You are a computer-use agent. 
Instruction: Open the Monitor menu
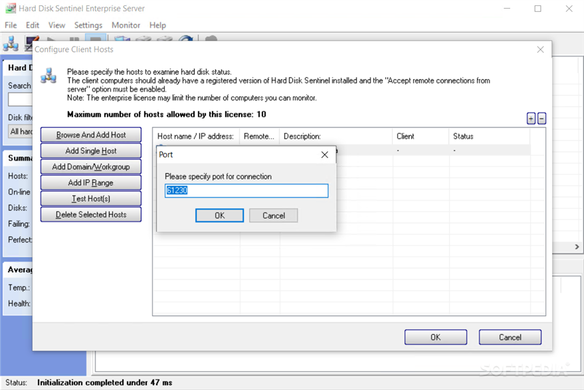pyautogui.click(x=126, y=25)
